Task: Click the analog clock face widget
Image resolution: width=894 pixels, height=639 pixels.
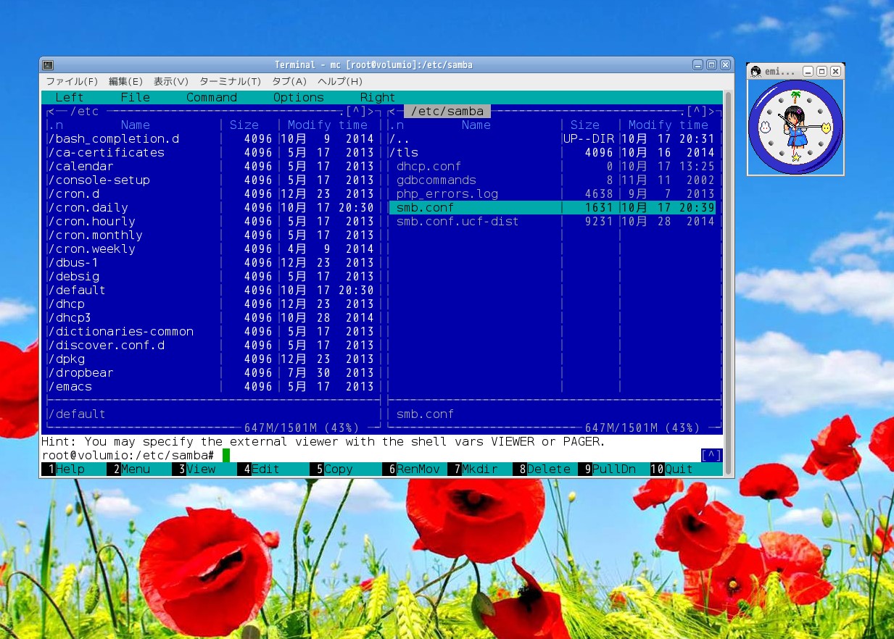Action: (x=795, y=128)
